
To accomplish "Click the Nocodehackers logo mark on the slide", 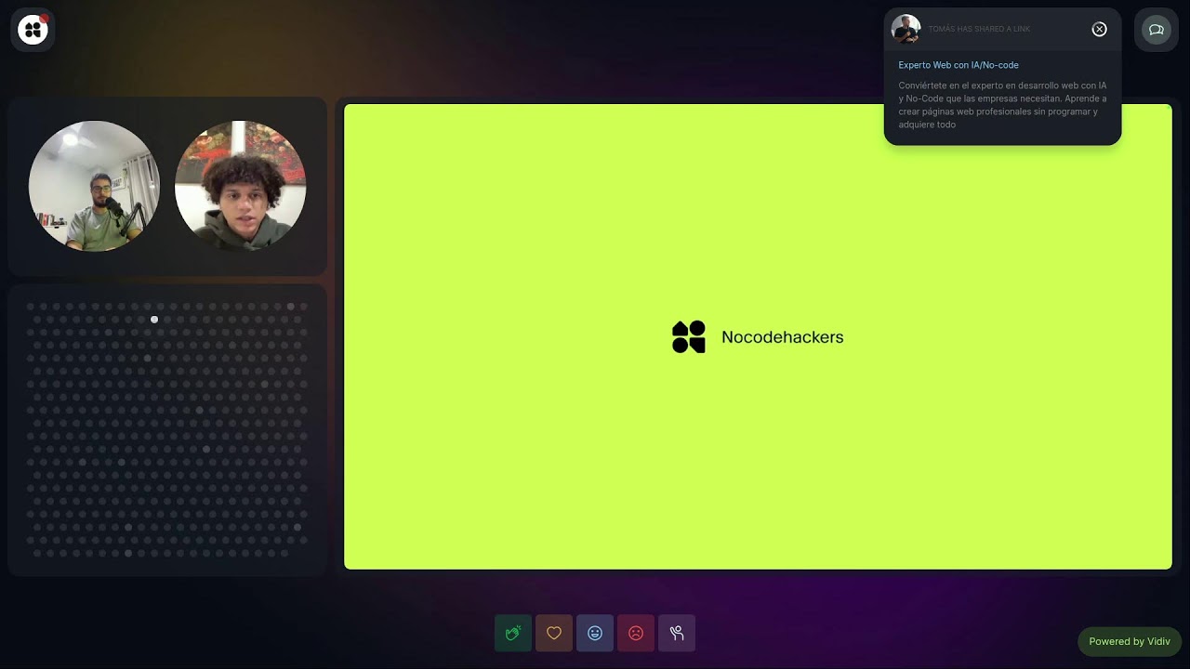I will [x=689, y=337].
